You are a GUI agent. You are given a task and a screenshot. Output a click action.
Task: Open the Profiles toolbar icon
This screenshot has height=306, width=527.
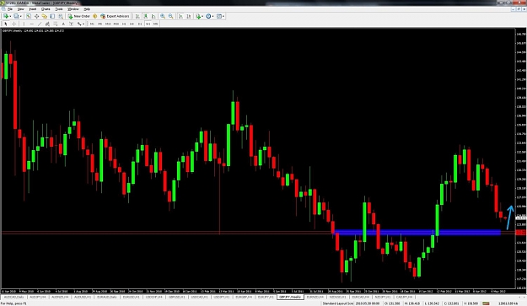point(16,16)
